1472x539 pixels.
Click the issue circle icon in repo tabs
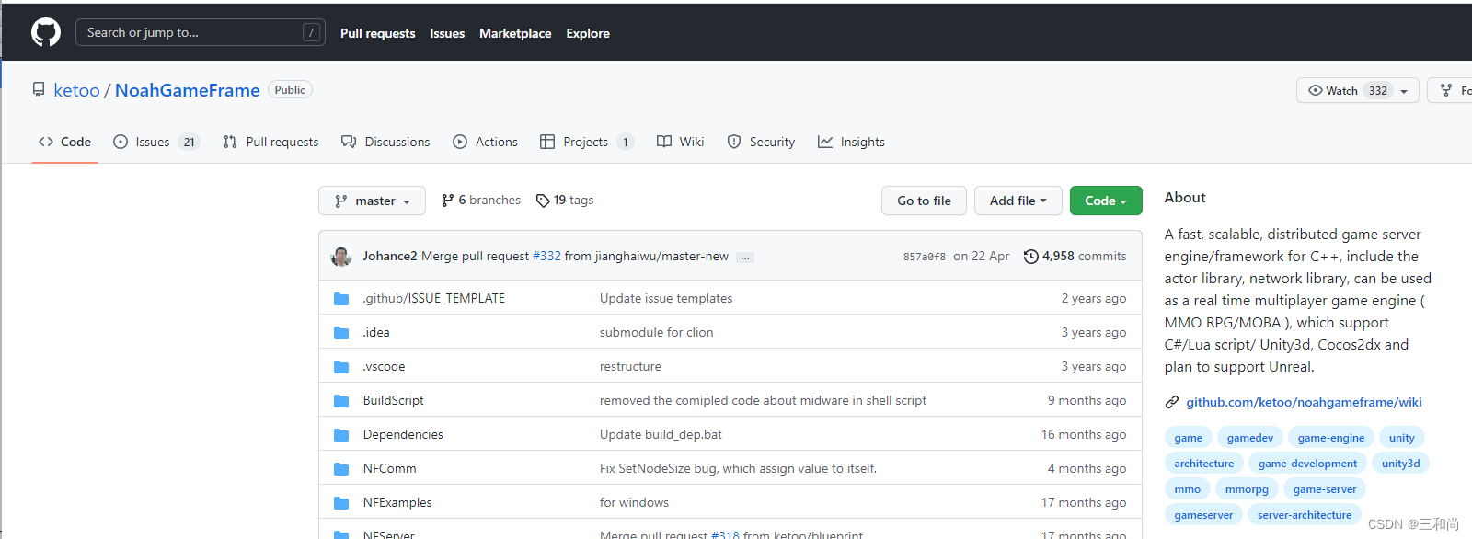[x=121, y=142]
